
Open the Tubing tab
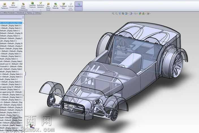click(37, 13)
